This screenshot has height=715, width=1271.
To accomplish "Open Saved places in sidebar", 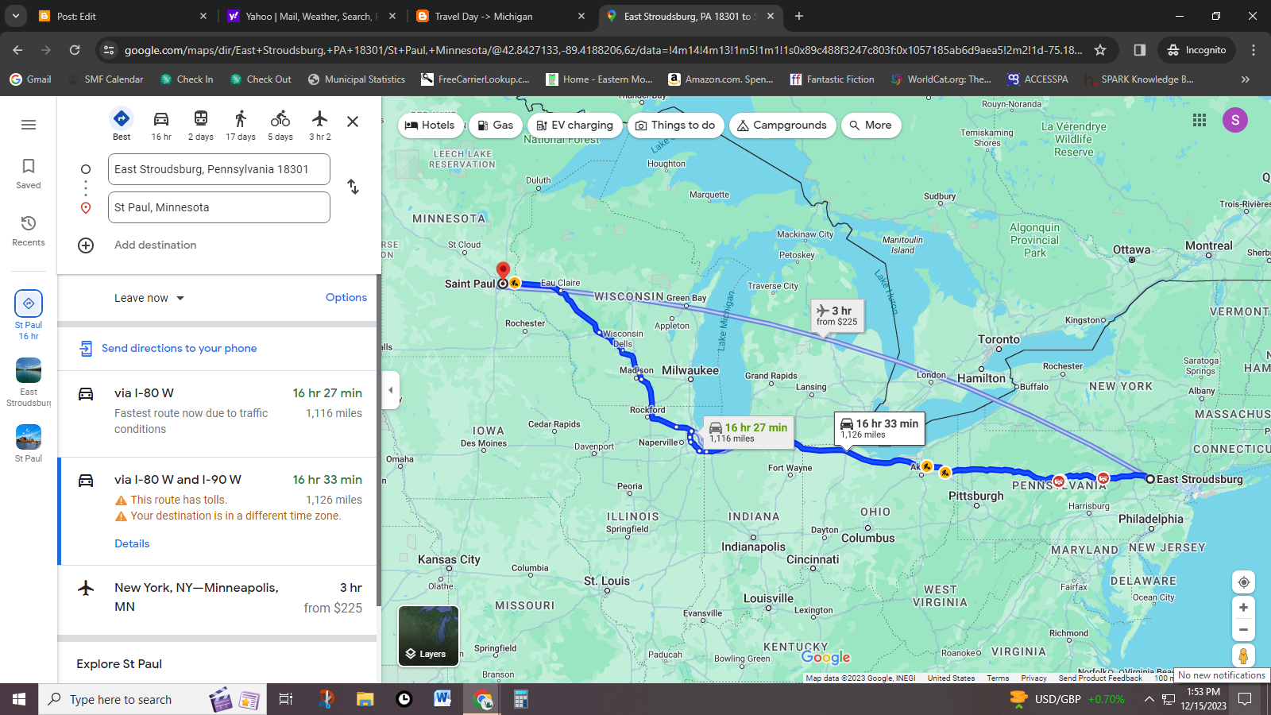I will coord(29,173).
